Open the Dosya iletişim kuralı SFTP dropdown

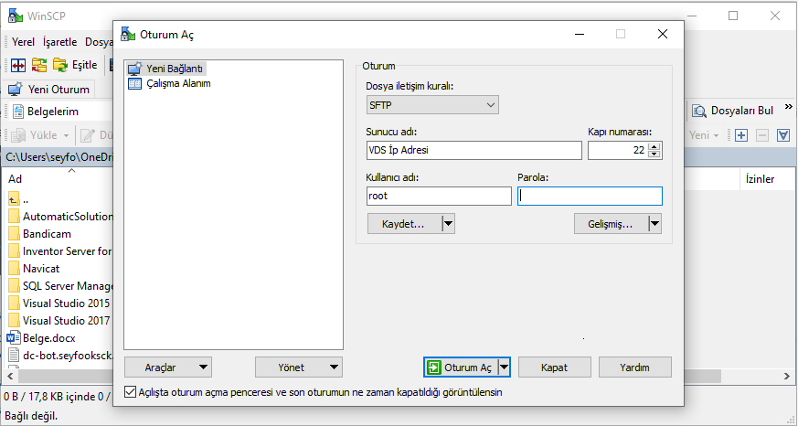pos(432,105)
